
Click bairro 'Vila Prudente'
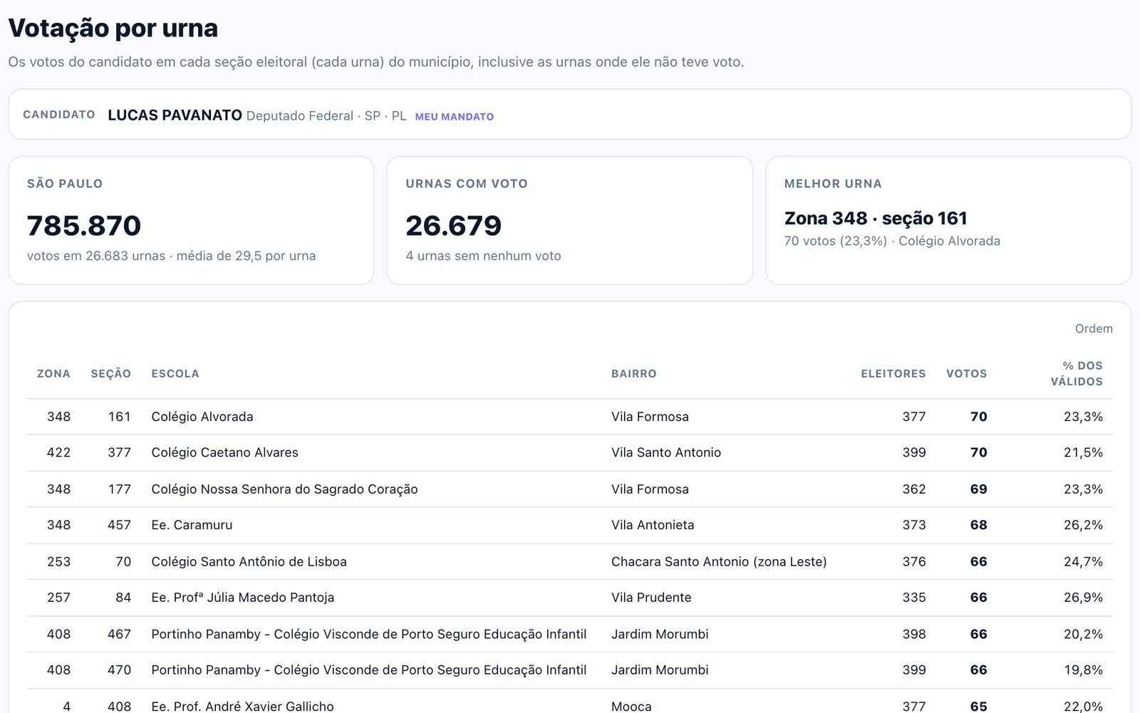click(651, 598)
